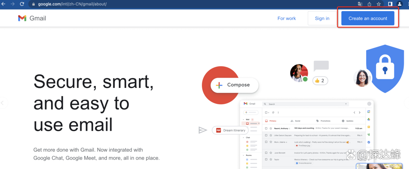Go back using the browser back arrow

point(3,4)
